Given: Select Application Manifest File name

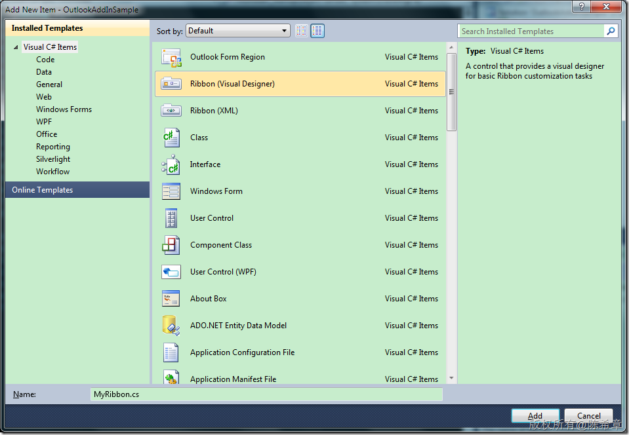Looking at the screenshot, I should click(x=233, y=379).
